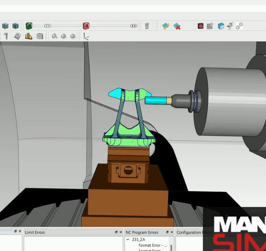Click the chain link icon in toolbar
The image size is (266, 251).
pyautogui.click(x=239, y=26)
